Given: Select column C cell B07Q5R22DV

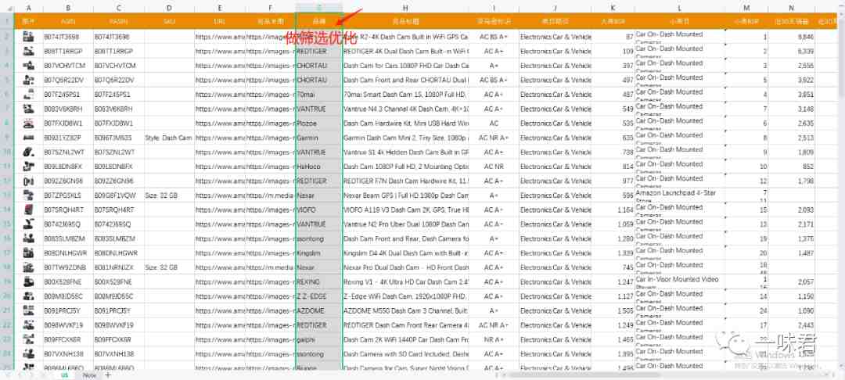Looking at the screenshot, I should tap(119, 81).
